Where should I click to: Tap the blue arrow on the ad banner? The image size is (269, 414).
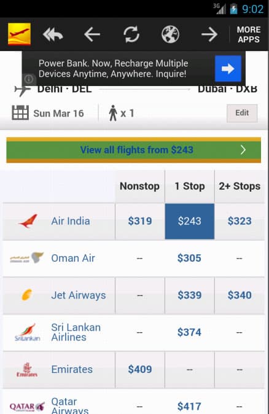point(228,69)
